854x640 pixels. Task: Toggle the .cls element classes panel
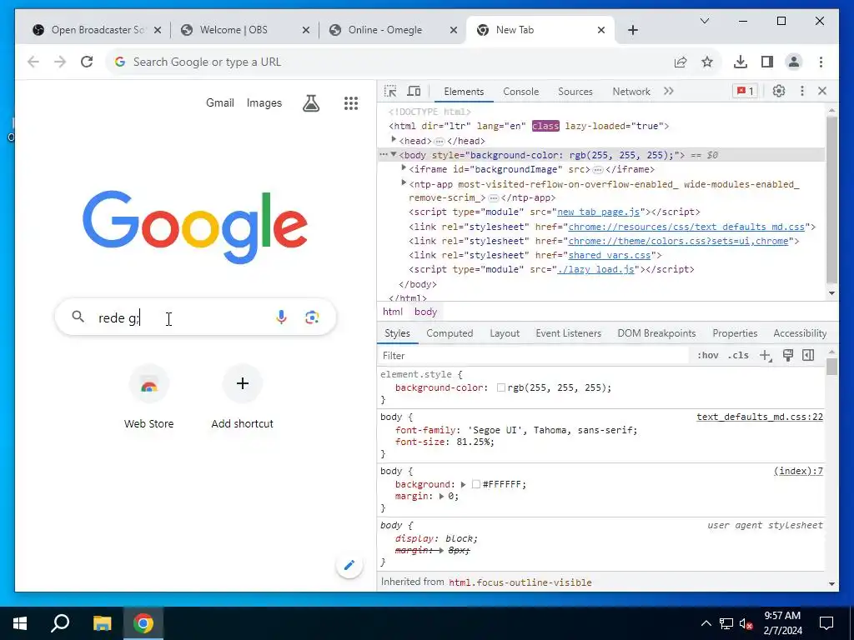click(738, 355)
